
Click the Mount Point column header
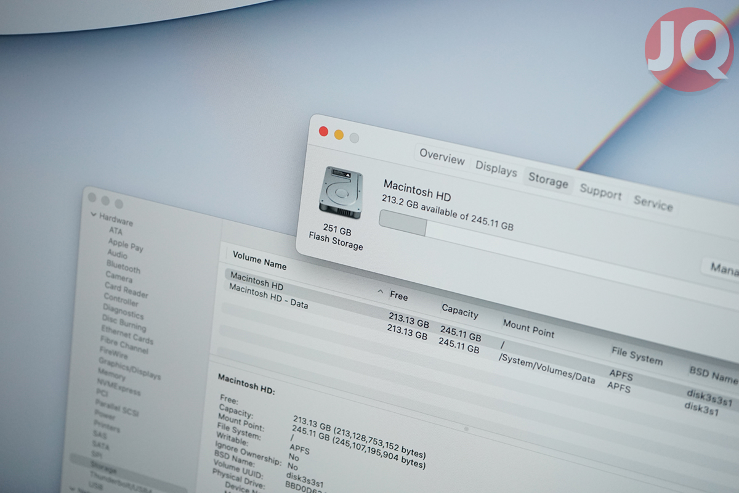pyautogui.click(x=528, y=328)
